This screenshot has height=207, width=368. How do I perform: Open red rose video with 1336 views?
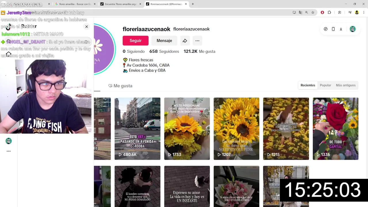click(x=336, y=129)
